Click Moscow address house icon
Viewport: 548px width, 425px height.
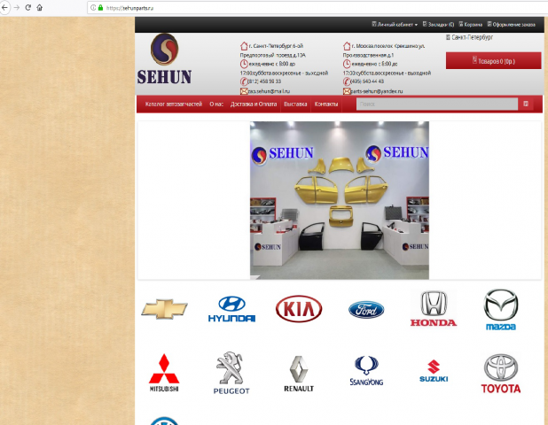tap(347, 46)
